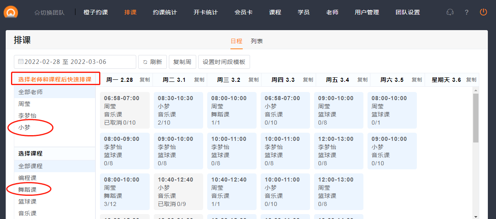
Task: Click 复制 next to 星期天 3.6
Action: point(471,80)
